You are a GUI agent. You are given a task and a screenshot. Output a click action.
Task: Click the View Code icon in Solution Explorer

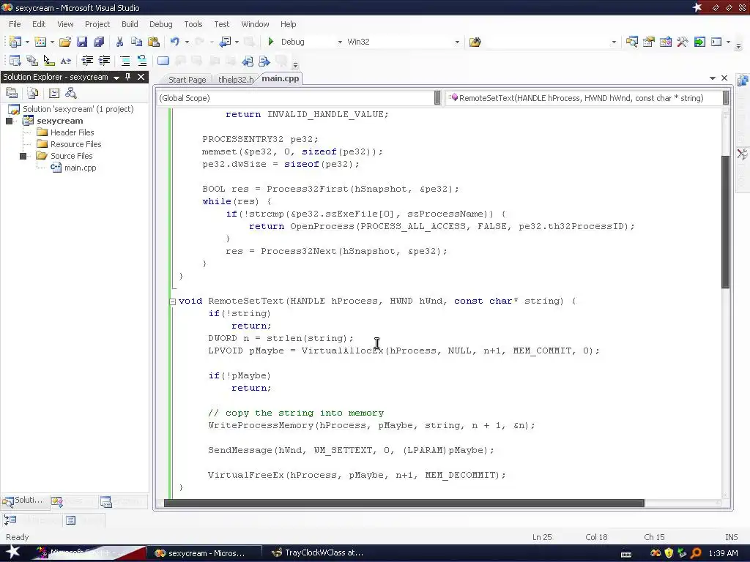[54, 93]
